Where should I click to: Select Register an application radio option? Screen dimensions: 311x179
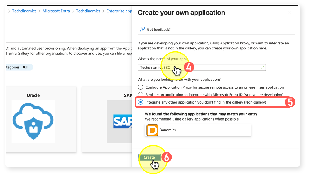(x=141, y=94)
